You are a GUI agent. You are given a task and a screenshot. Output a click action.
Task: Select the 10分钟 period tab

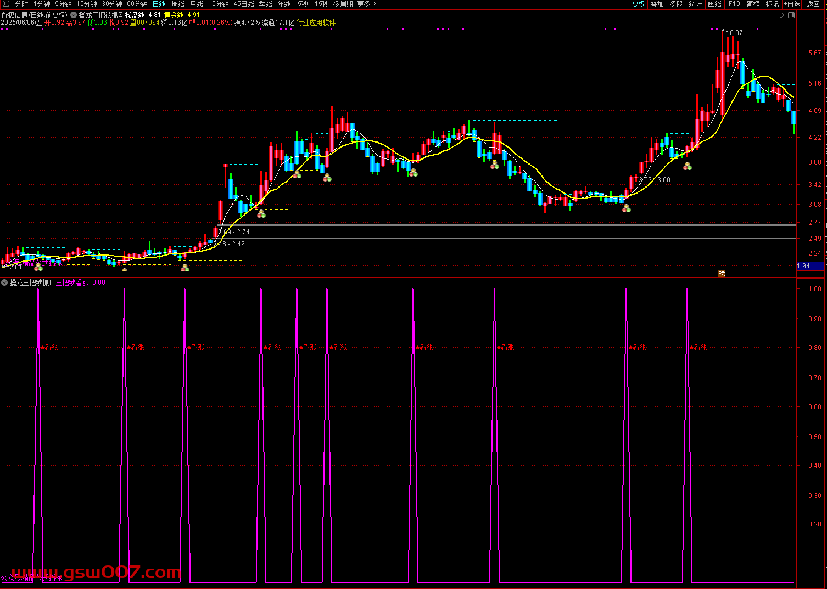pyautogui.click(x=219, y=4)
